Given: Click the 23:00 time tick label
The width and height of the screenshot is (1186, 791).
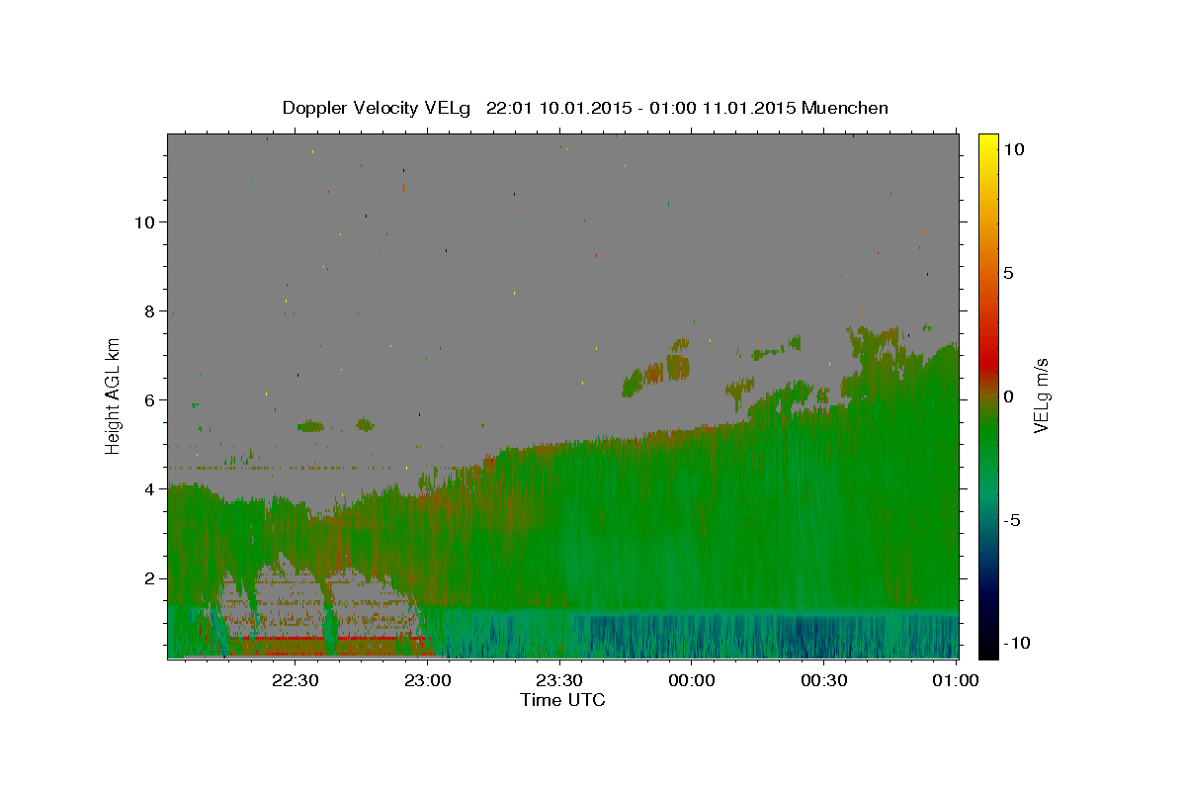Looking at the screenshot, I should tap(428, 680).
